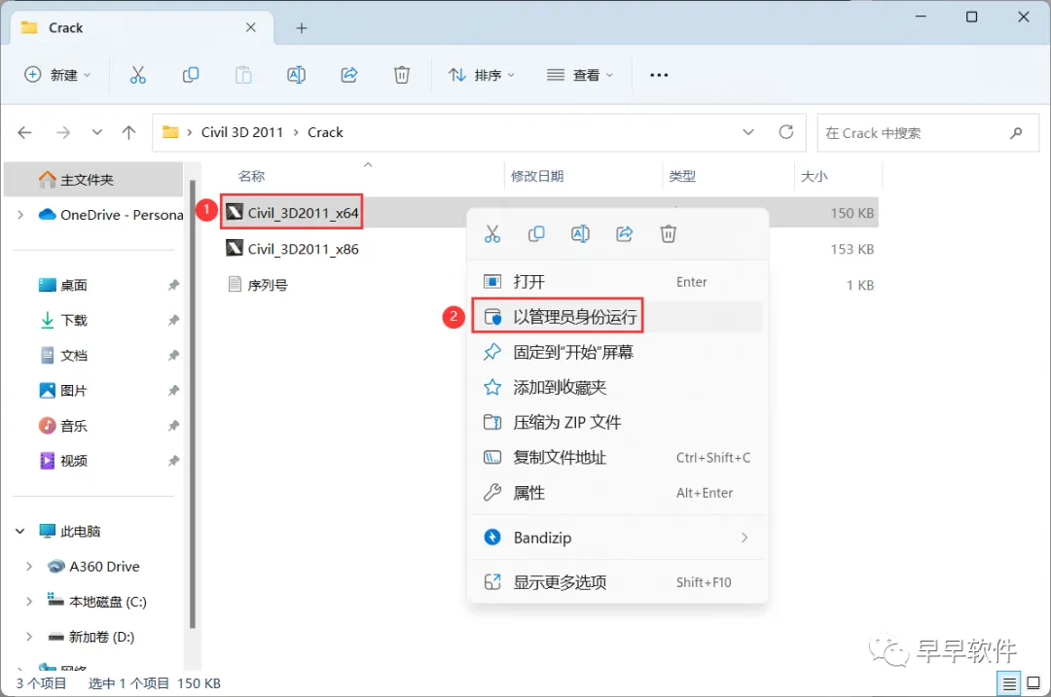Go up one folder level

tap(128, 132)
